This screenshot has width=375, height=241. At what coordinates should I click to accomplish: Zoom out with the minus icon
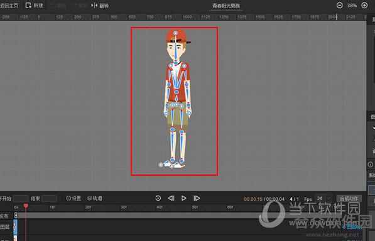pyautogui.click(x=340, y=5)
